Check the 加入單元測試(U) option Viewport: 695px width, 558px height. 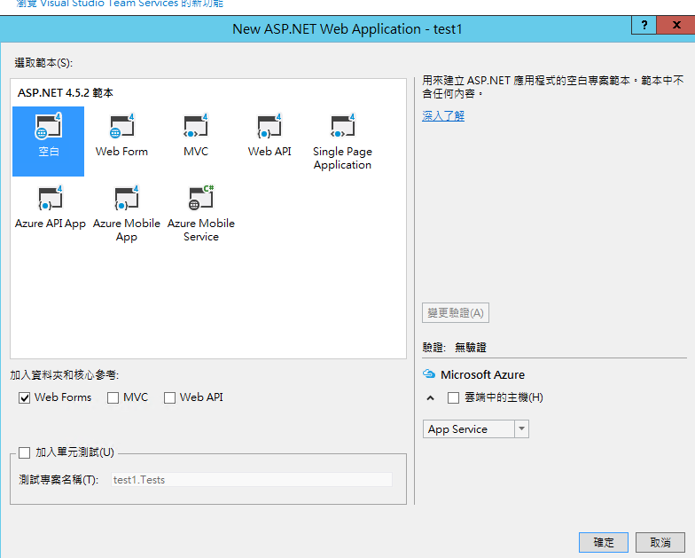click(x=25, y=452)
